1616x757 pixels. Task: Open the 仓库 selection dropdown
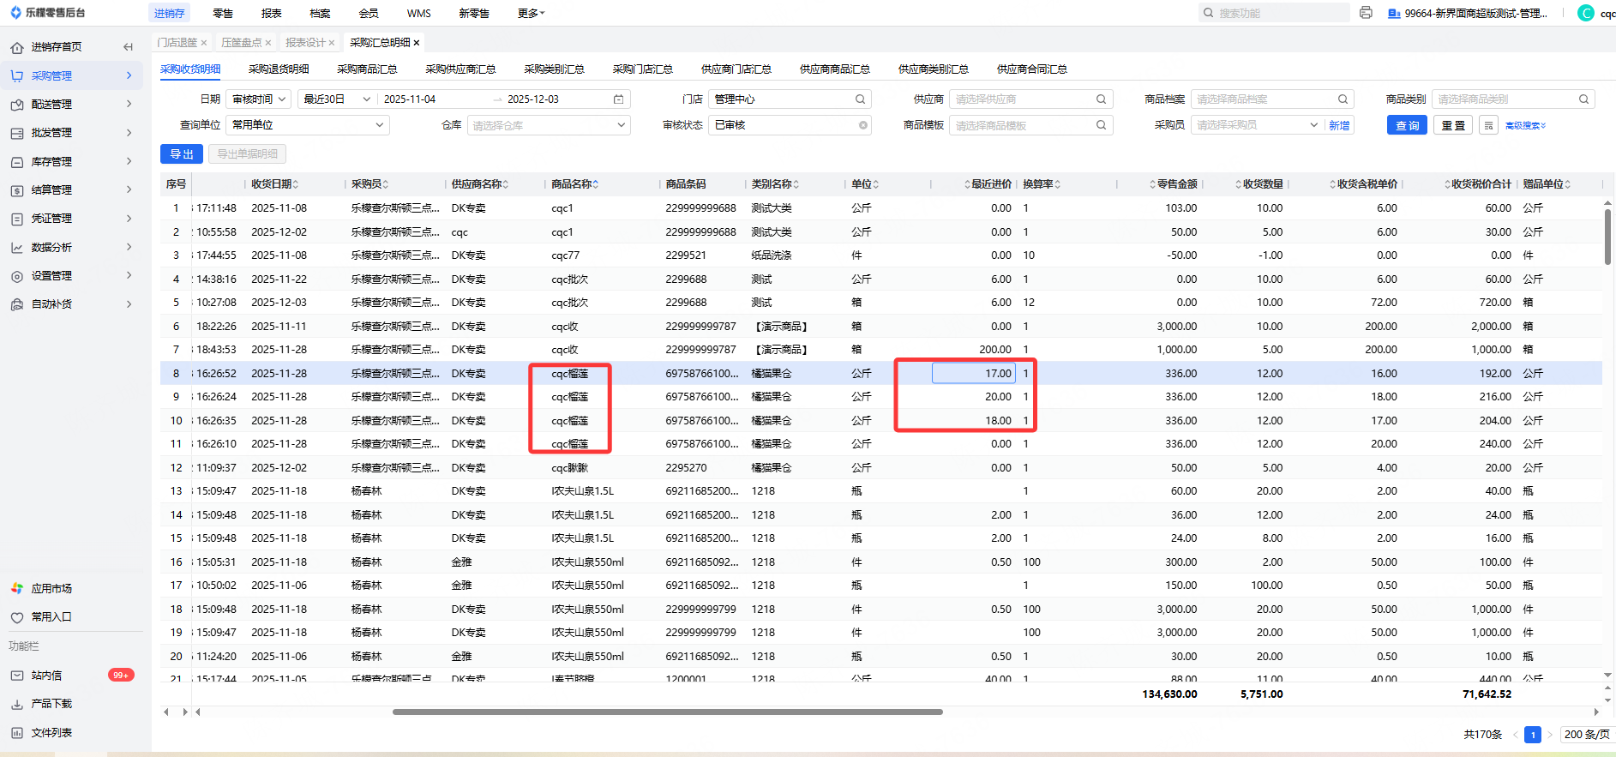pos(549,125)
